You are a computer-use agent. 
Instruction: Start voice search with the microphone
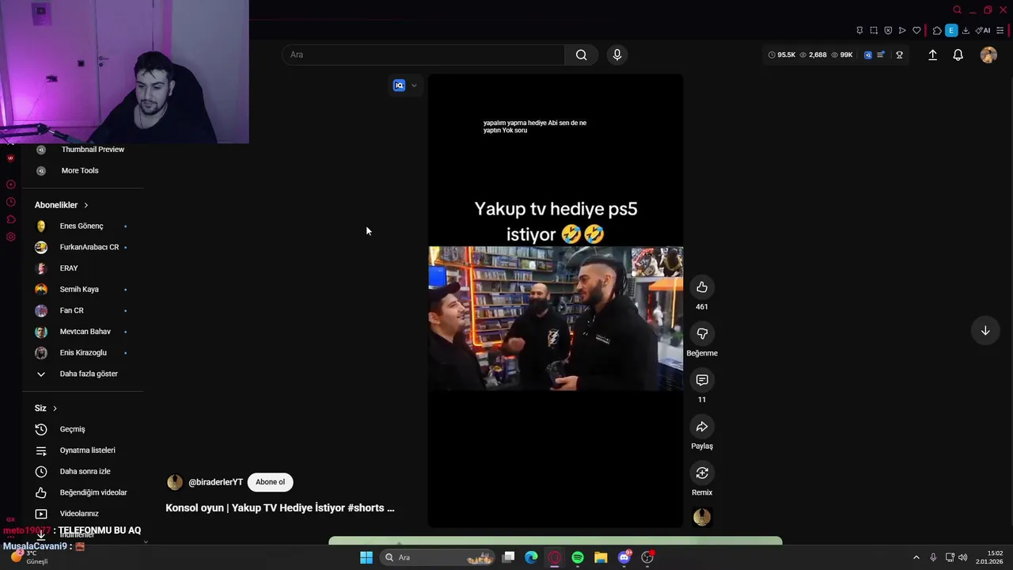point(617,55)
